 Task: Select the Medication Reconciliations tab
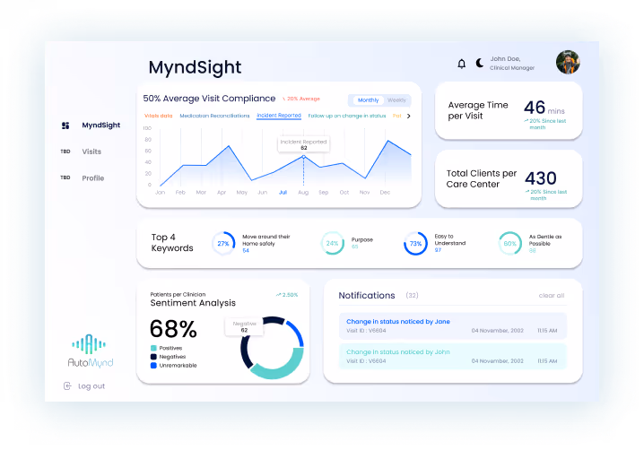[214, 116]
